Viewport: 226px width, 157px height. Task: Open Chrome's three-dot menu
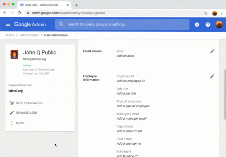[222, 13]
